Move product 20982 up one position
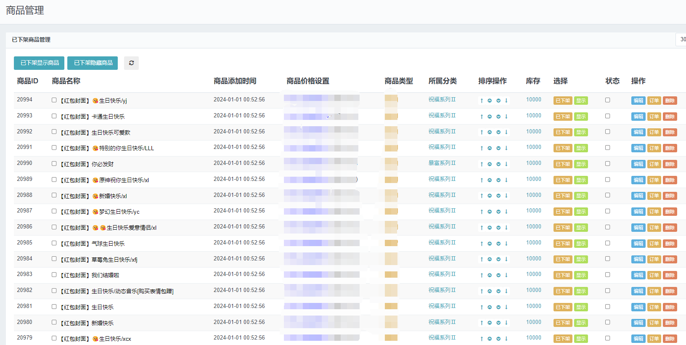The width and height of the screenshot is (686, 345). [490, 291]
